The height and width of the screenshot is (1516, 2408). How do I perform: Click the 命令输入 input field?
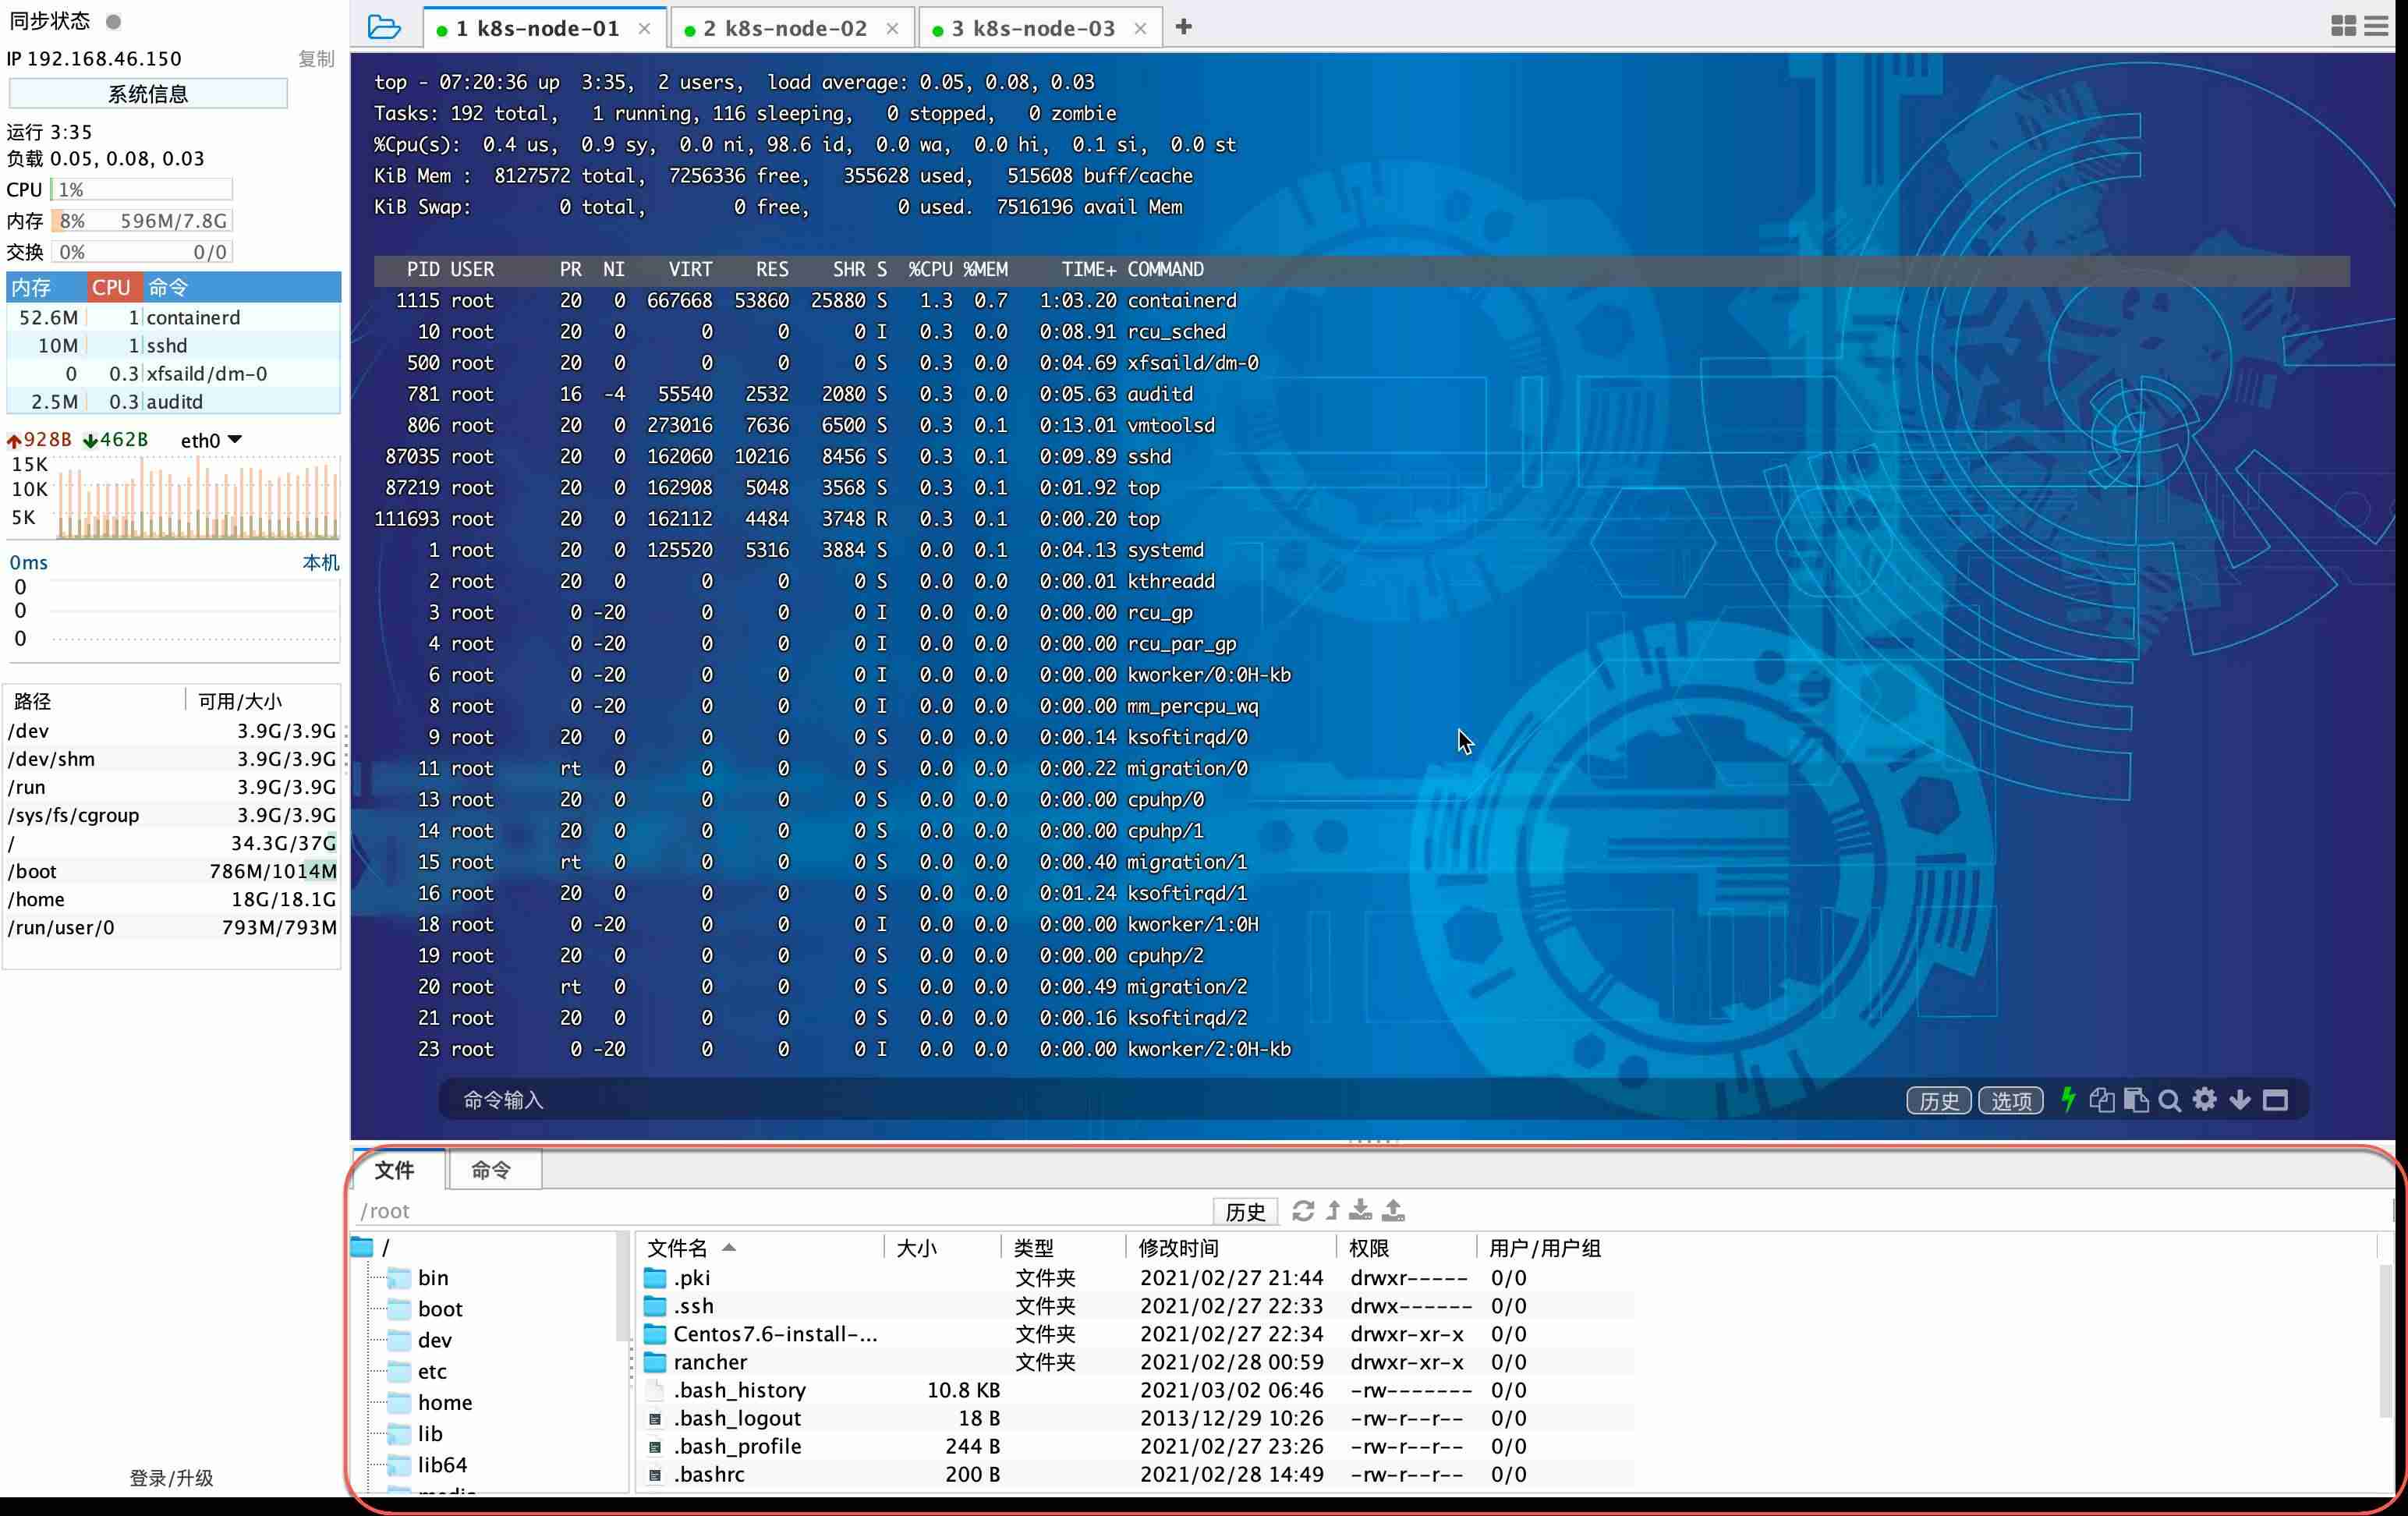coord(1170,1100)
